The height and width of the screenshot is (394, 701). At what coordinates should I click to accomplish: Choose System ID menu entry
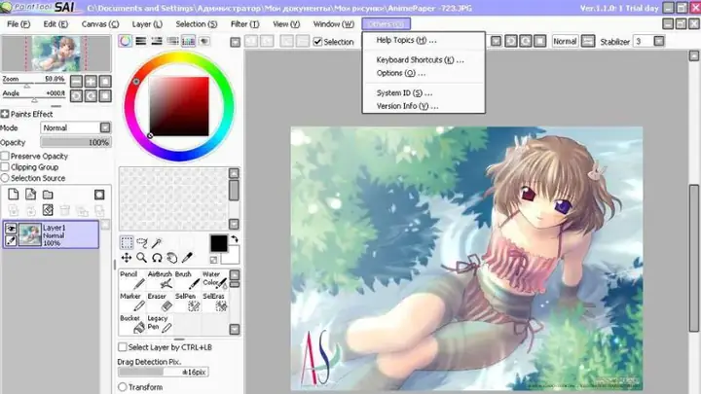coord(424,93)
